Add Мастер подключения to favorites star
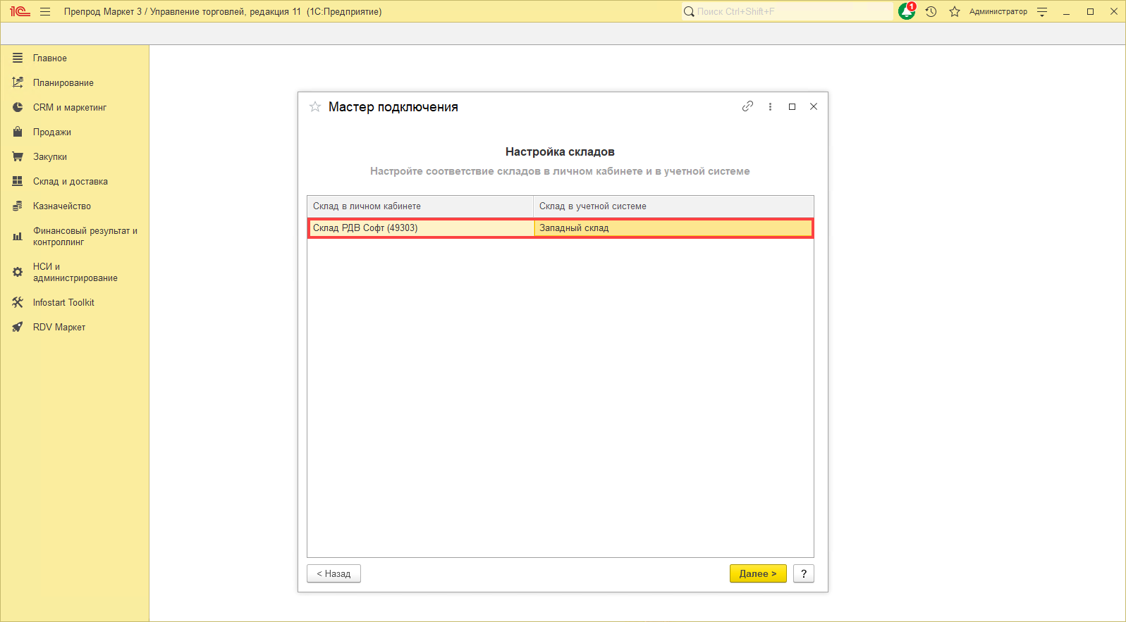The width and height of the screenshot is (1126, 622). tap(315, 106)
